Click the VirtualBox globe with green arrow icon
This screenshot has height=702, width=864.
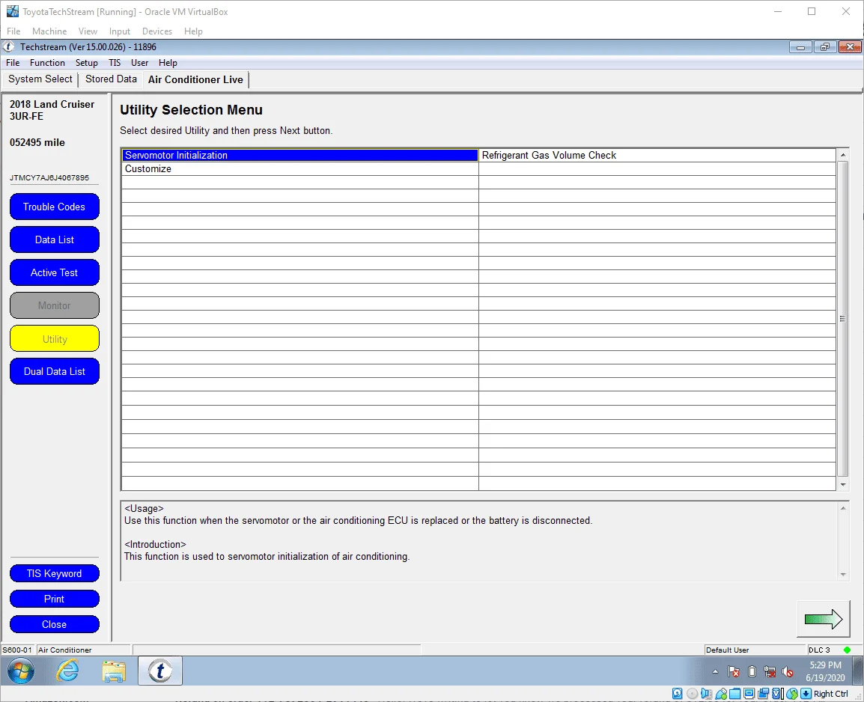(792, 694)
